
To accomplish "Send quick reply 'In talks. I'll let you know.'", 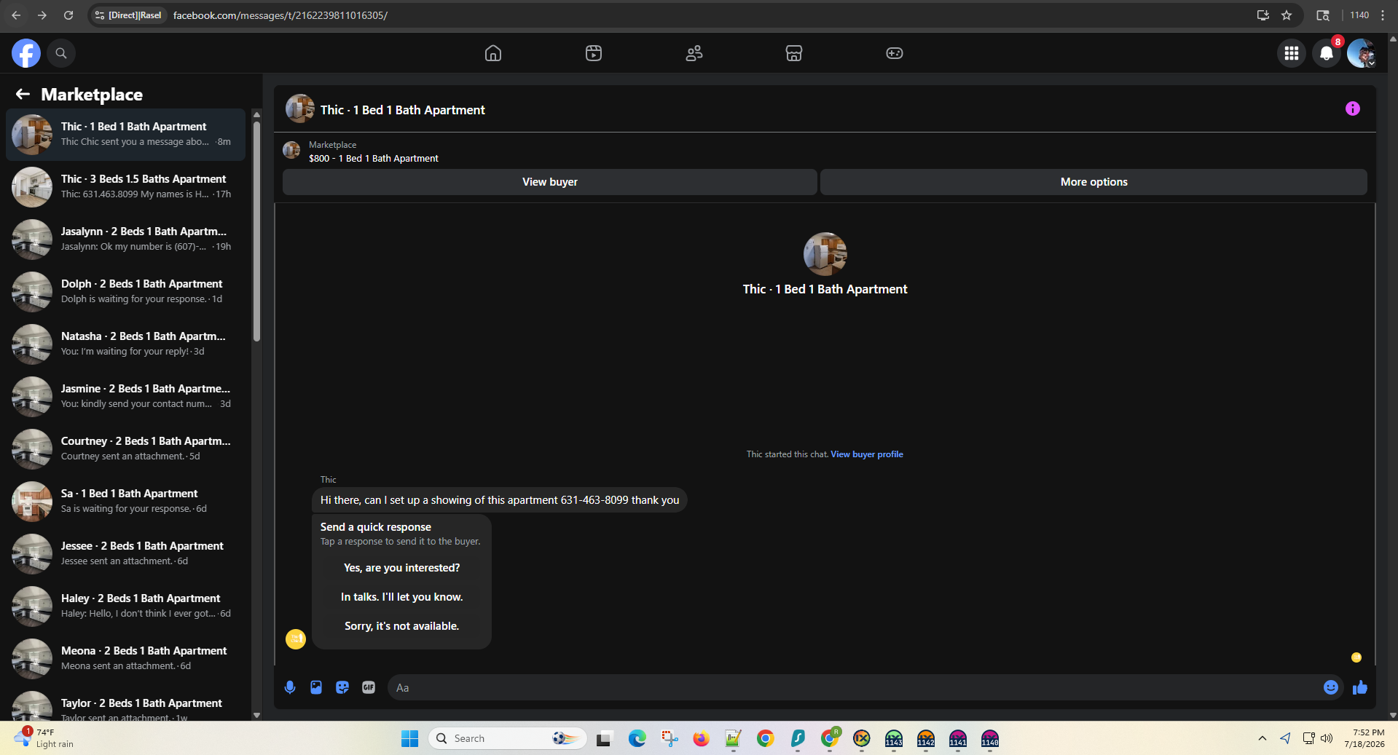I will pos(402,597).
